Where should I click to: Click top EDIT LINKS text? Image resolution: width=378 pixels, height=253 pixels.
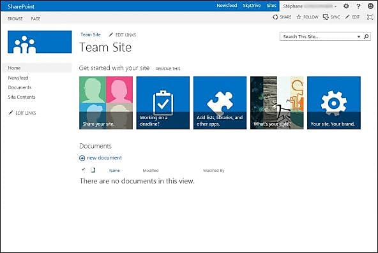[x=126, y=35]
